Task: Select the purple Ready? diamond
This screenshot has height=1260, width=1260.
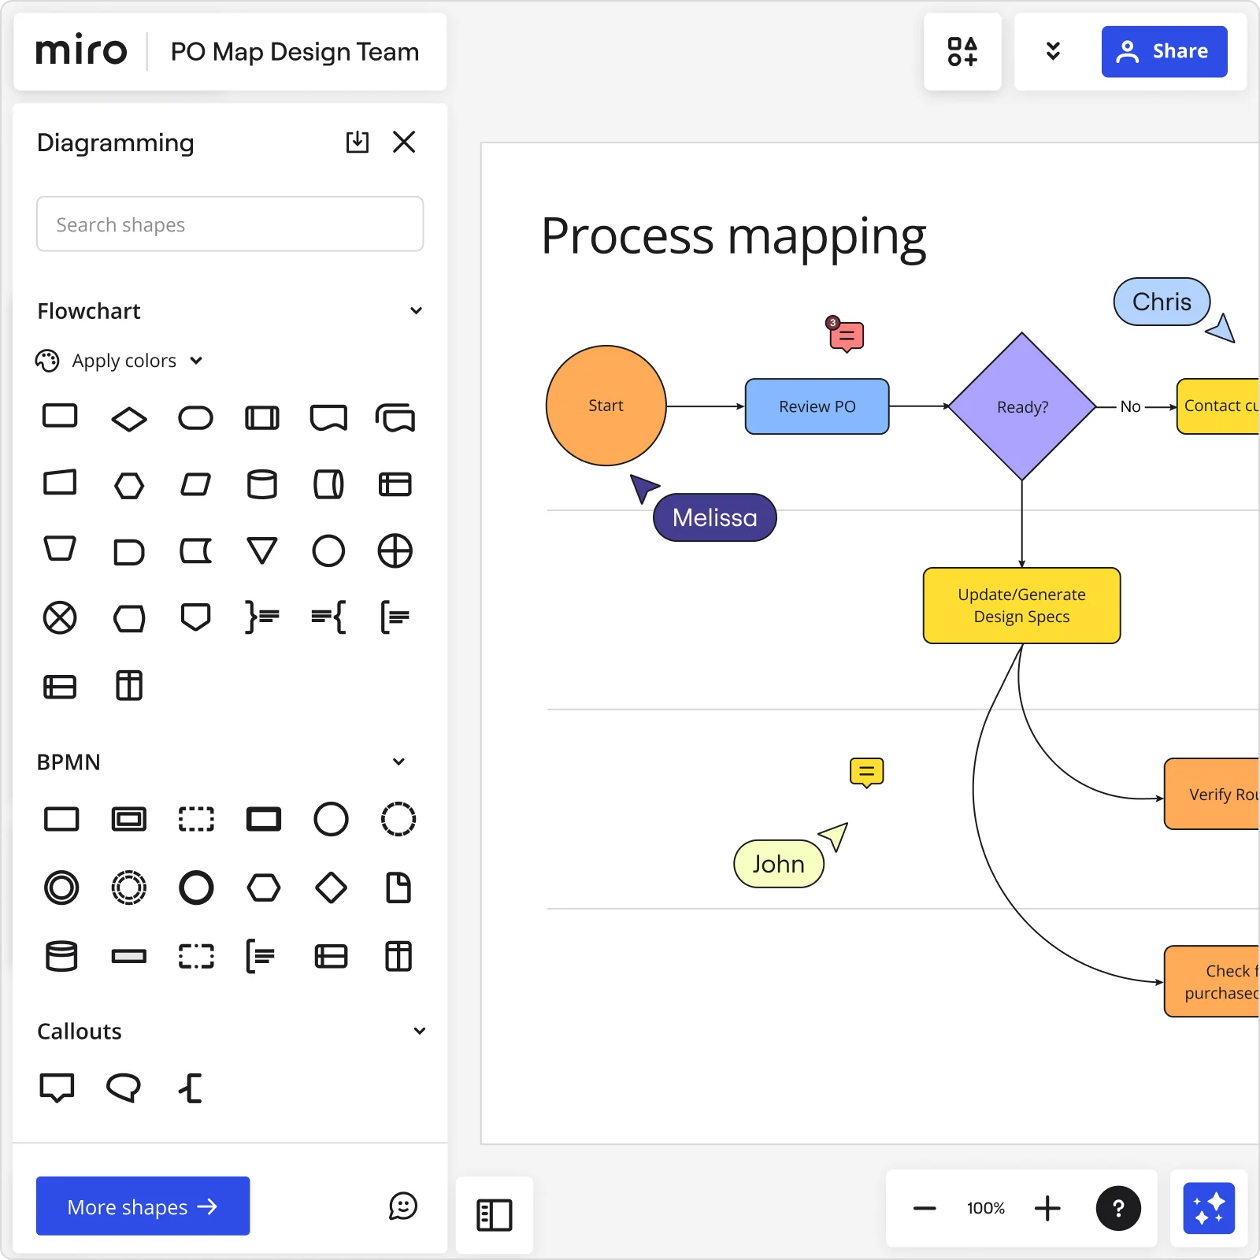Action: 1022,406
